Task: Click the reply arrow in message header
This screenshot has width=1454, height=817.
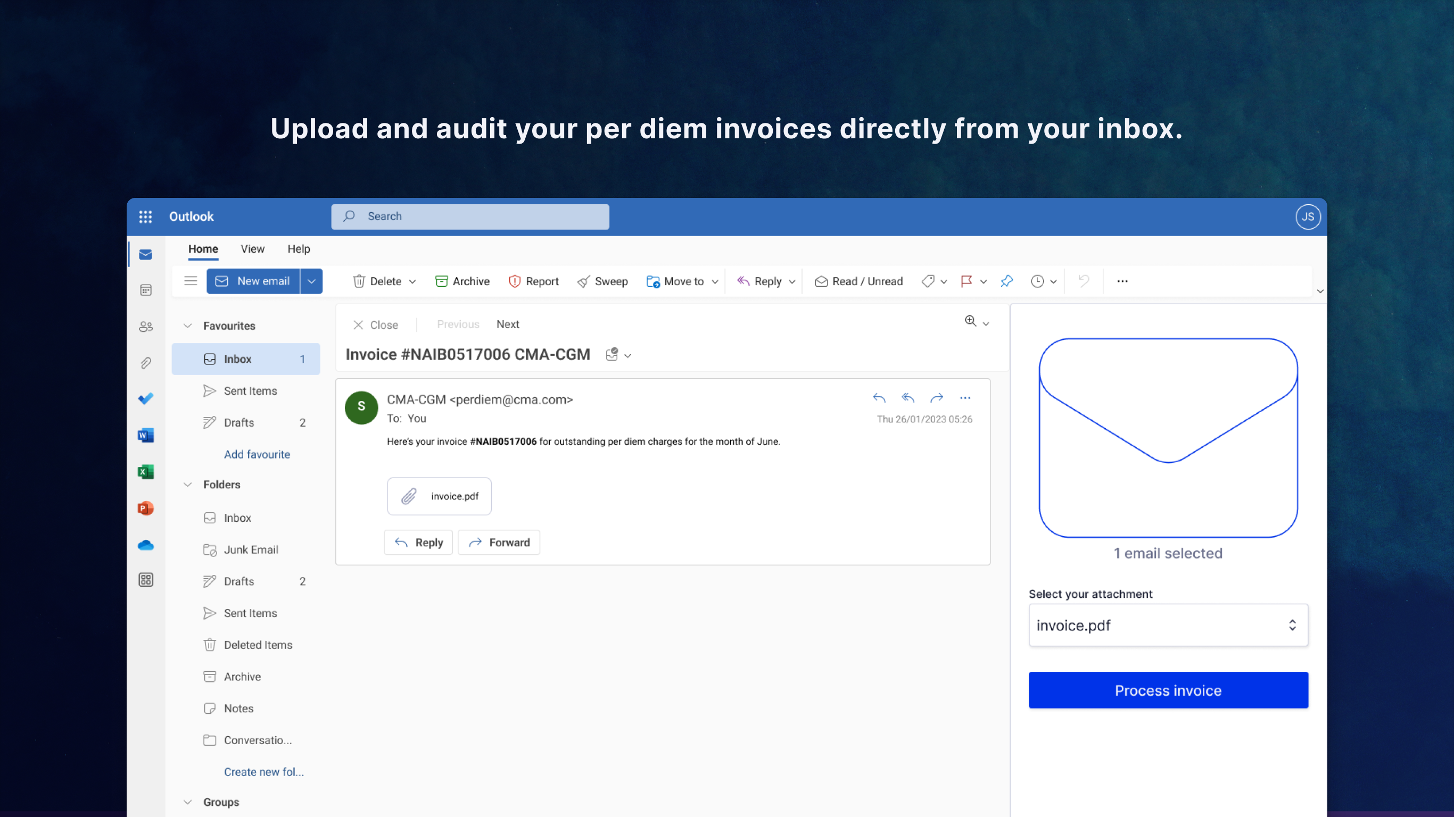Action: (879, 398)
